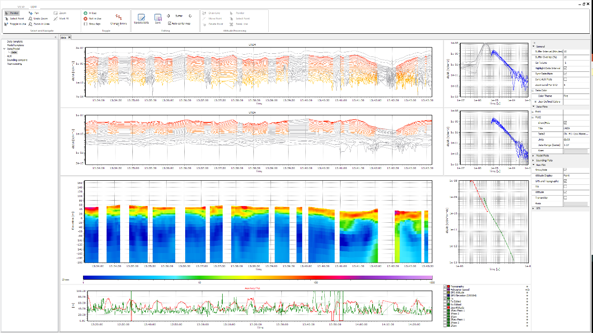Select Model template in the tree
593x333 pixels.
(16, 45)
